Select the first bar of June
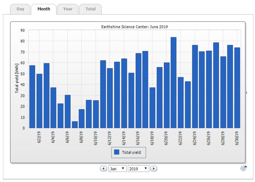The image size is (255, 182). tap(32, 97)
